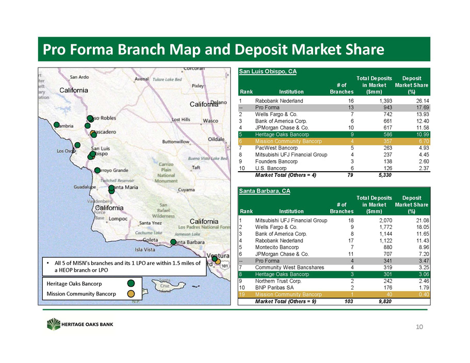Image resolution: width=470 pixels, height=363 pixels.
Task: Click 'Heritage Oaks Bancorp' row with 10.99 share
Action: [334, 135]
